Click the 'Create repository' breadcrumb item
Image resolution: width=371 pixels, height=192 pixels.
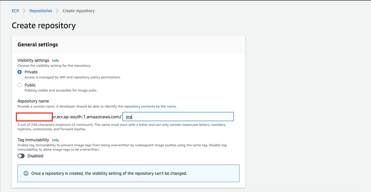79,11
